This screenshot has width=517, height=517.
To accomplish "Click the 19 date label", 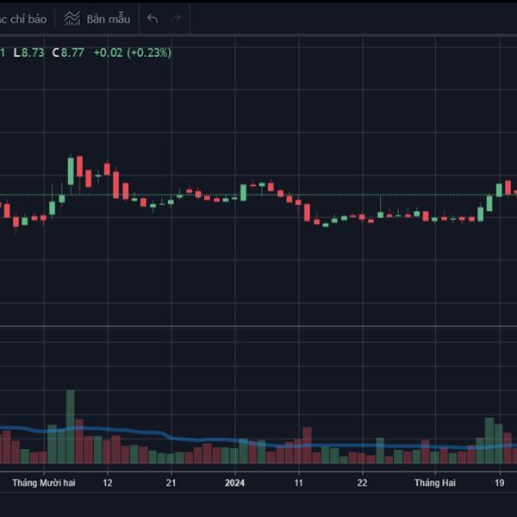I will coord(499,483).
